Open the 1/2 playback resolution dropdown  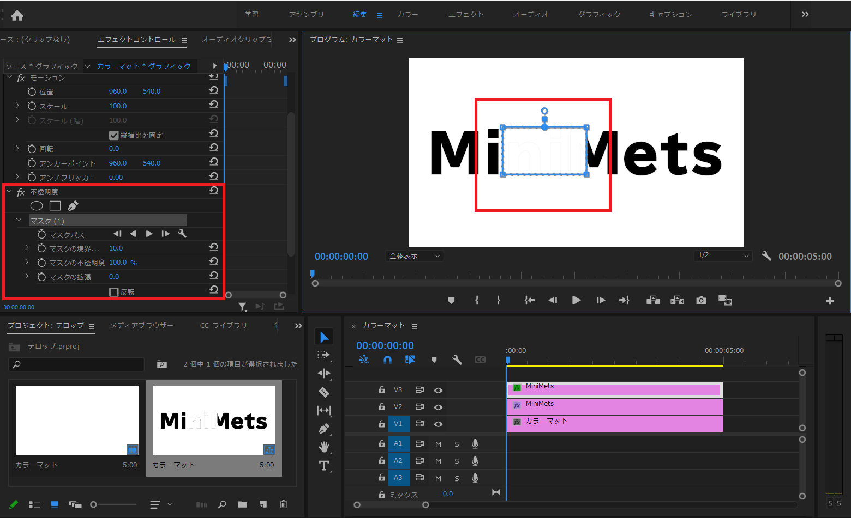click(x=723, y=255)
